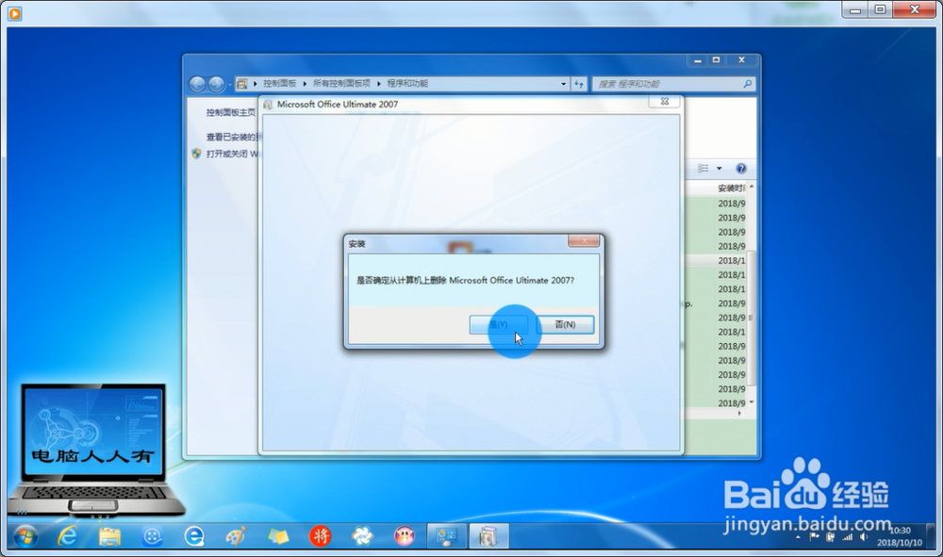The height and width of the screenshot is (557, 943).
Task: Minimize the outer video player window
Action: (854, 9)
